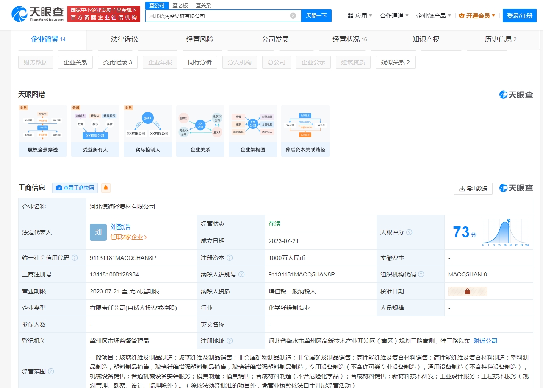The image size is (543, 388).
Task: Open 企业架构图 chart thumbnail
Action: 253,131
